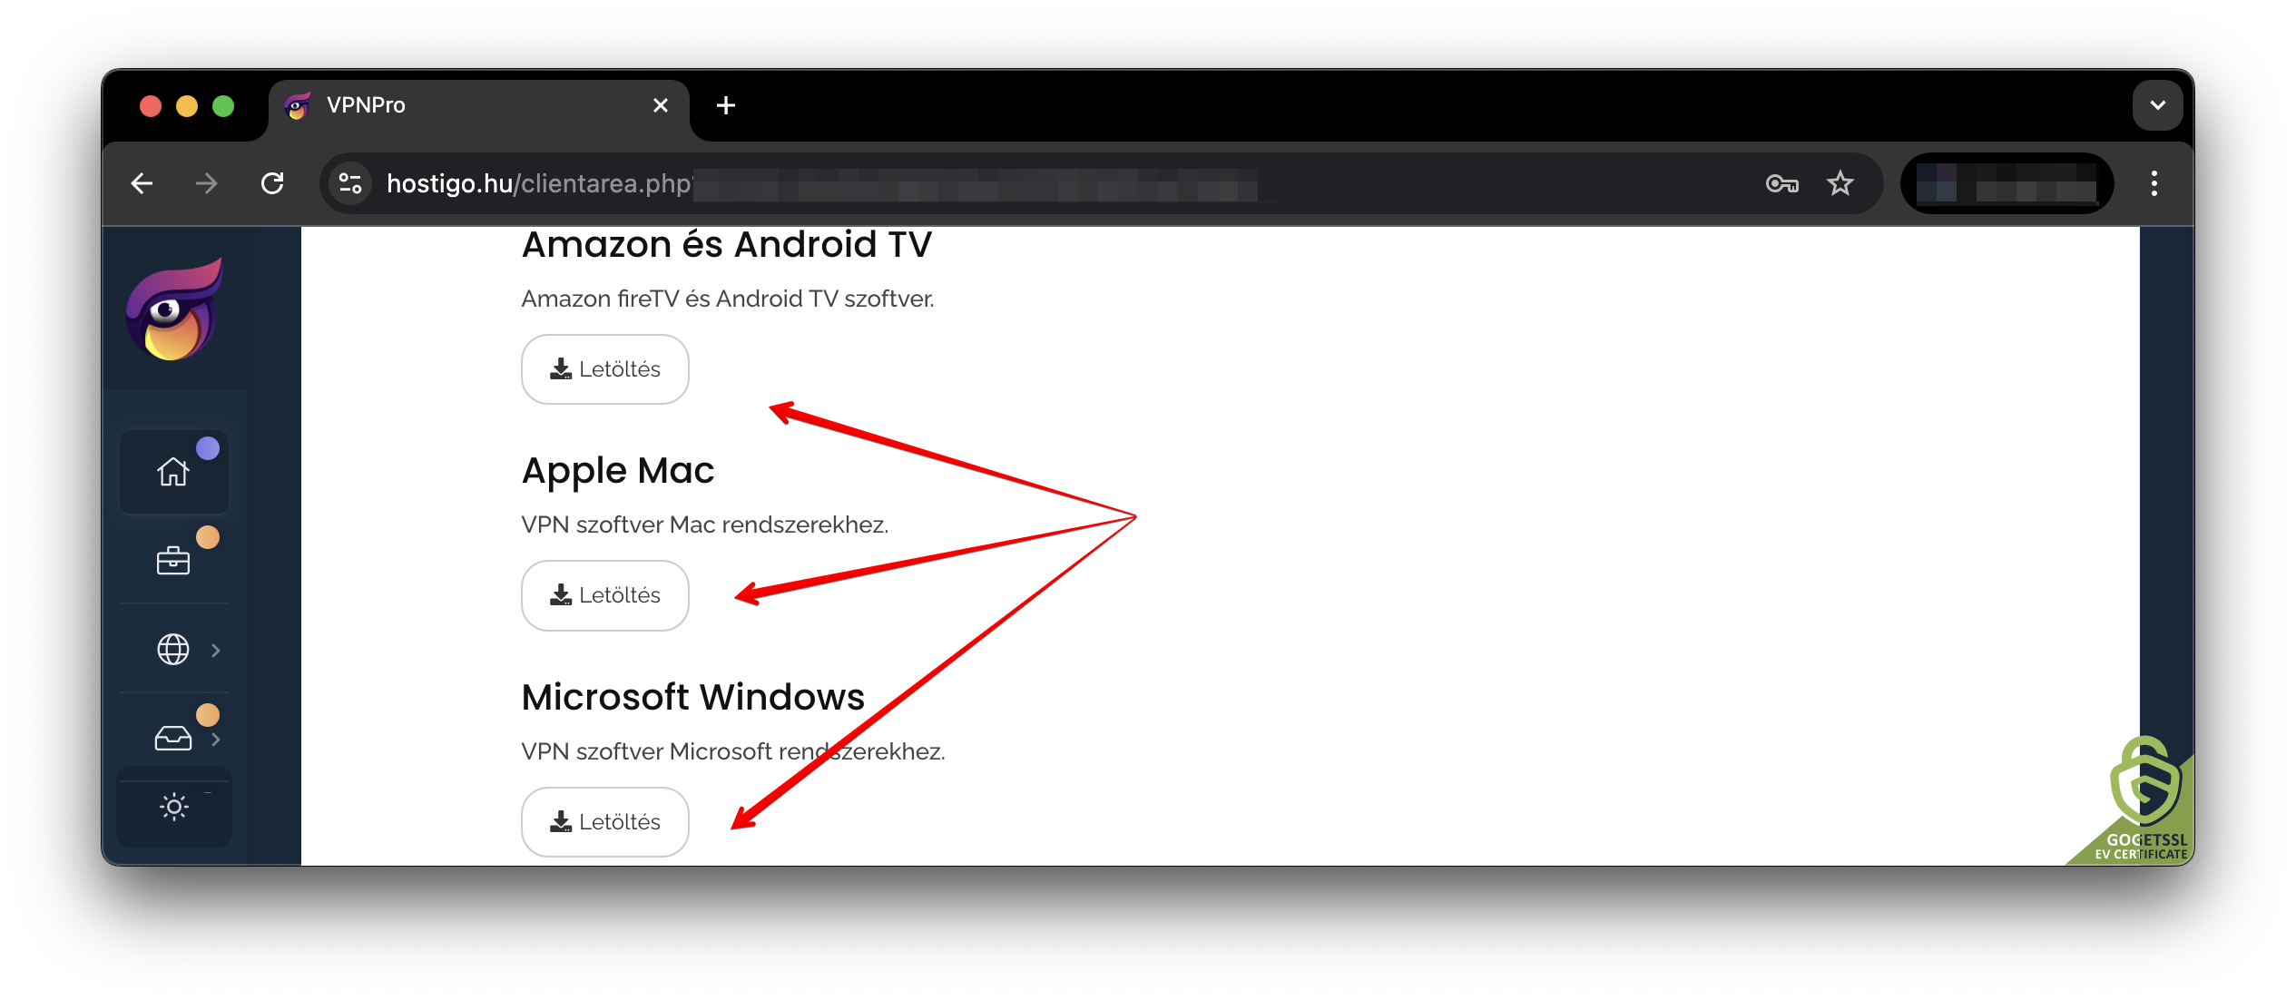Close the VPNPro tab
Viewport: 2296px width, 1000px height.
pos(661,106)
